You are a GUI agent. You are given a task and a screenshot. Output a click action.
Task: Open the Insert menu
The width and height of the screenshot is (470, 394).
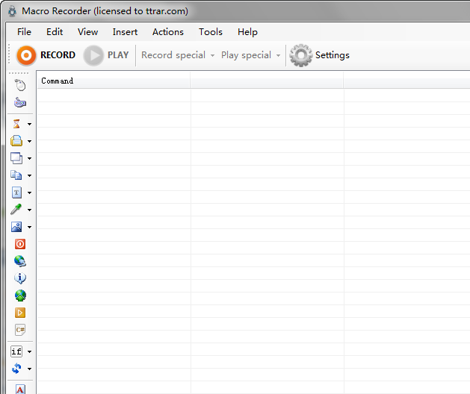(x=125, y=32)
